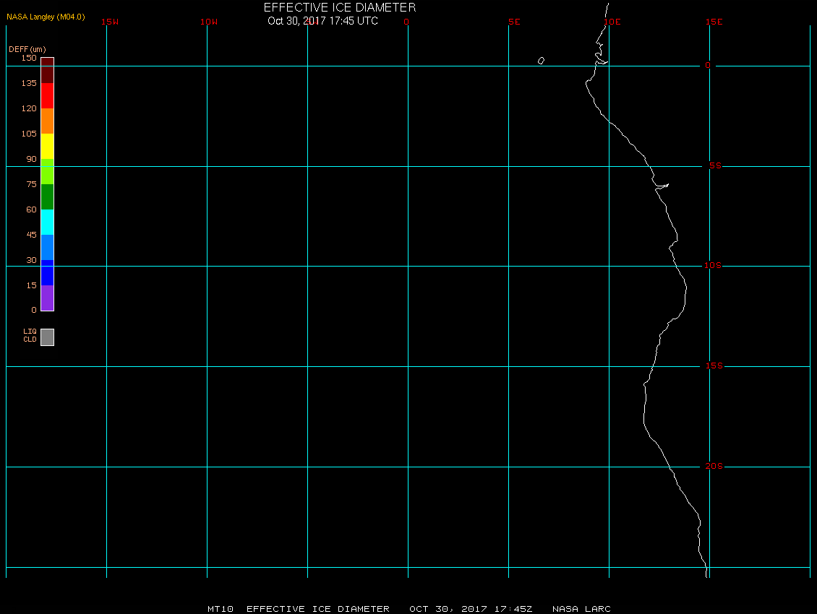Select the dark maroon top legend band

click(x=48, y=70)
